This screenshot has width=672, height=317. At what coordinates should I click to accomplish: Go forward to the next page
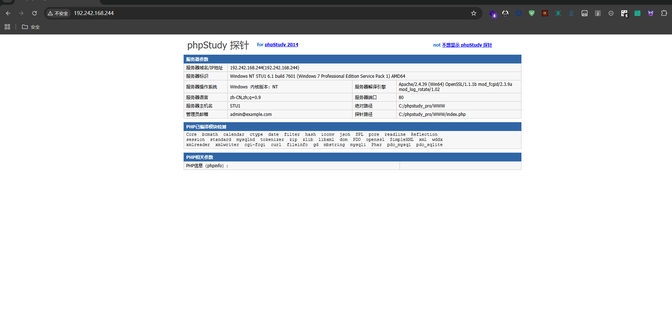tap(21, 13)
